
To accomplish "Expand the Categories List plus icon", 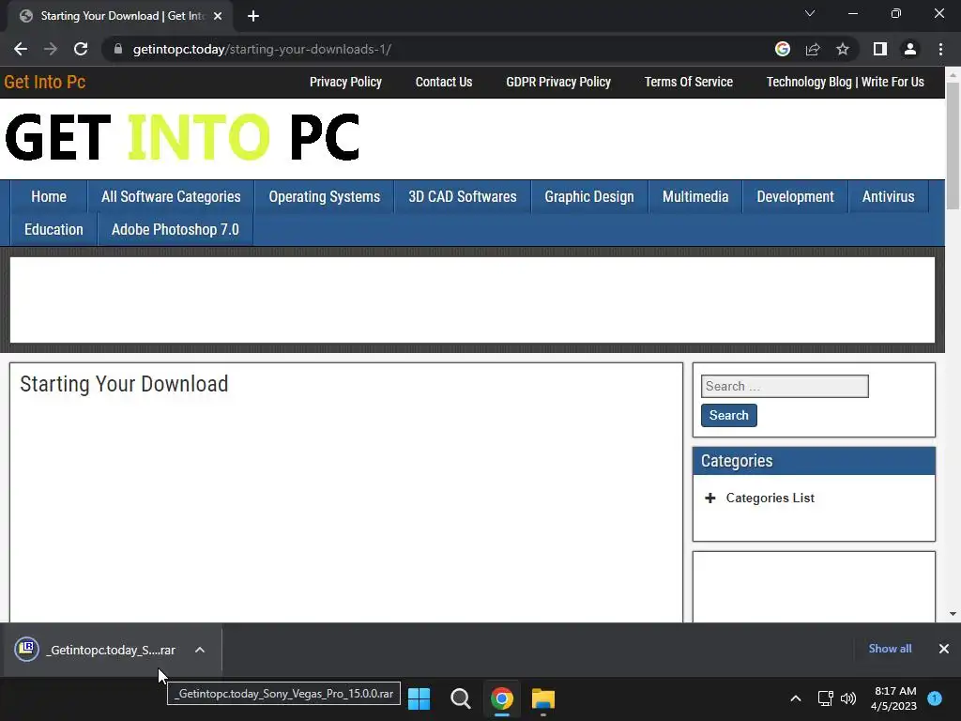I will pos(709,498).
